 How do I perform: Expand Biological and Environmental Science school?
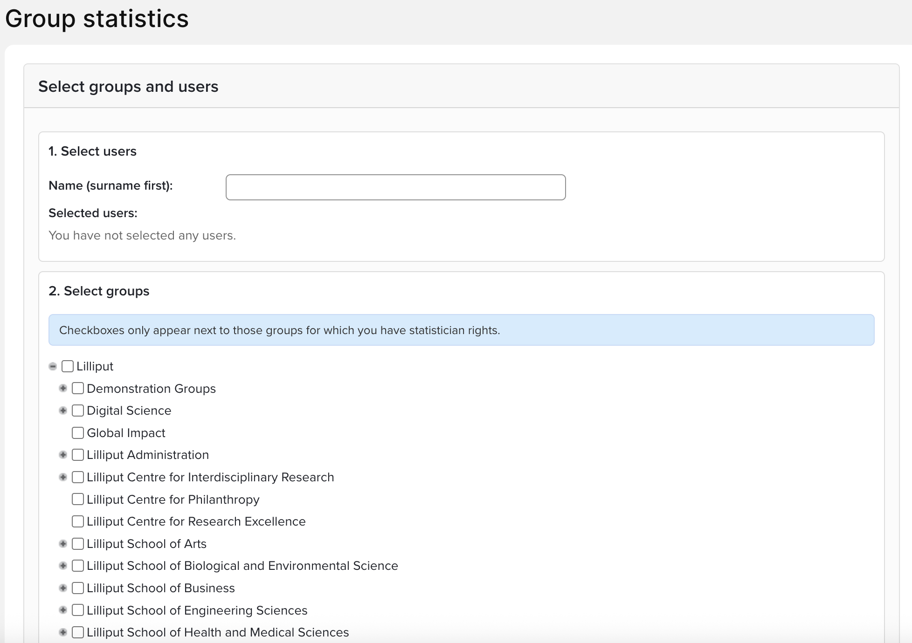click(63, 566)
